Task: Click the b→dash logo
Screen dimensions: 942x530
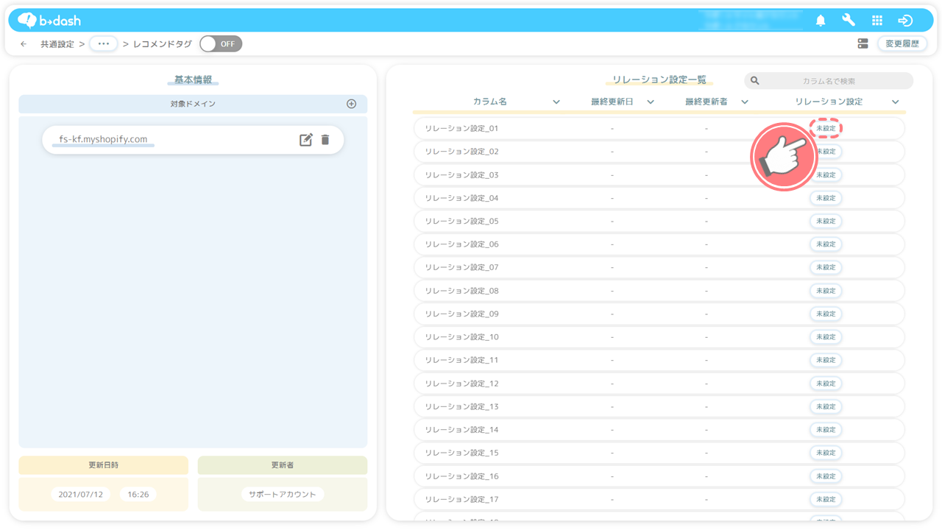Action: click(x=49, y=21)
